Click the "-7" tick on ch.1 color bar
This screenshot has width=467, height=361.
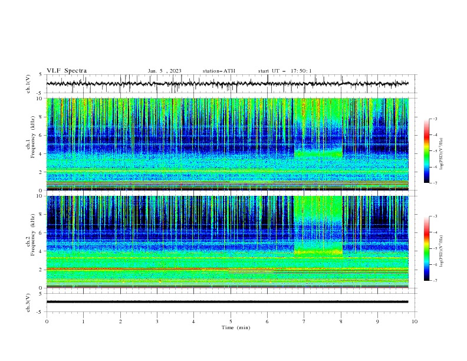[x=435, y=183]
